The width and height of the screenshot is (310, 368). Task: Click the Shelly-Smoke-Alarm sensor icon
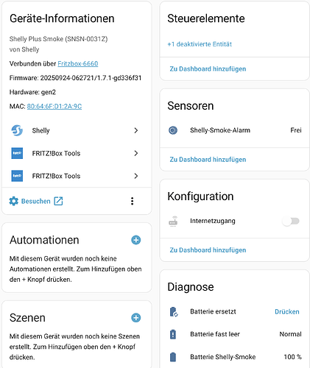[x=173, y=130]
